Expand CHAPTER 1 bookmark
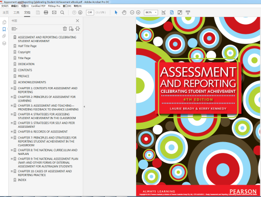The image size is (261, 197). [12, 88]
